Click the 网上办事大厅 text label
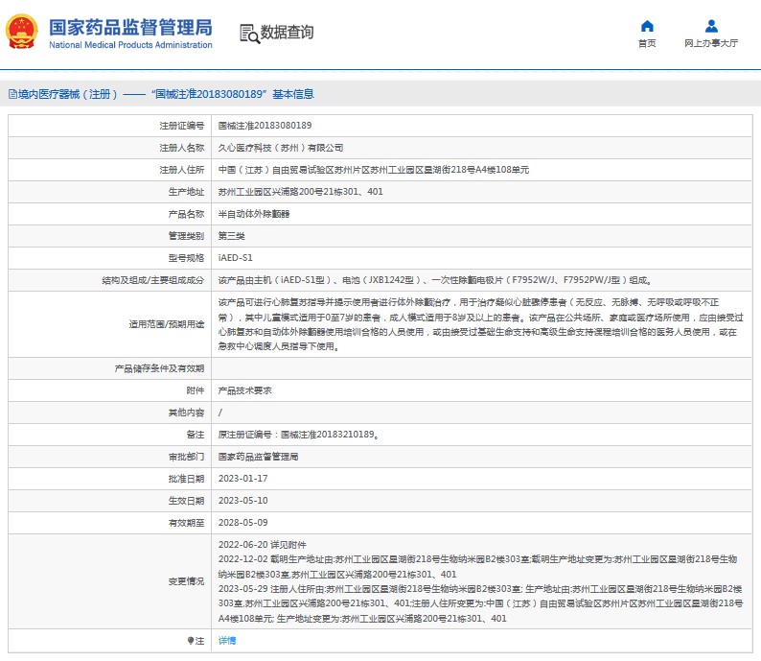 click(x=711, y=43)
